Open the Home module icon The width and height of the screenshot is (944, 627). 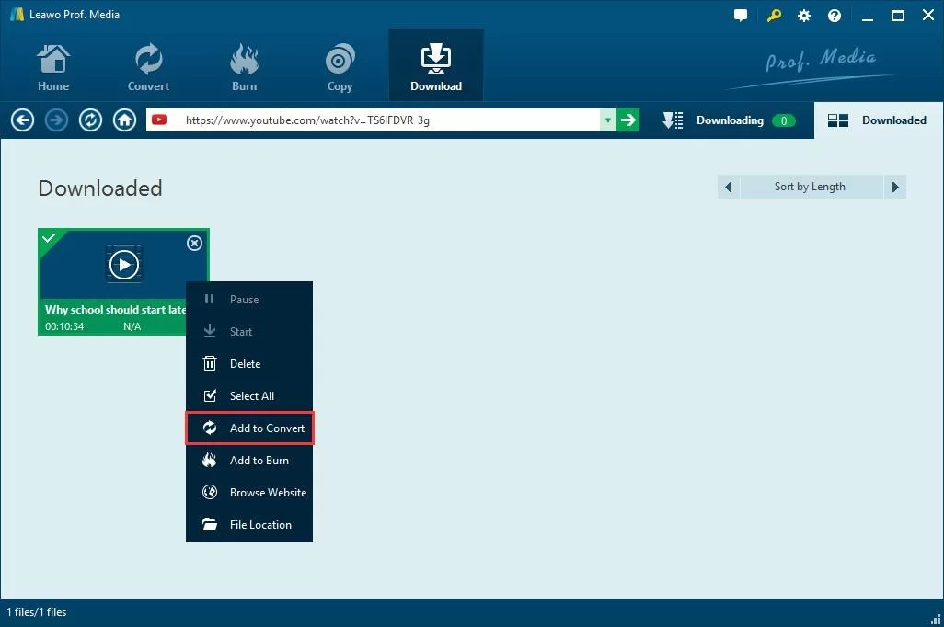click(52, 64)
